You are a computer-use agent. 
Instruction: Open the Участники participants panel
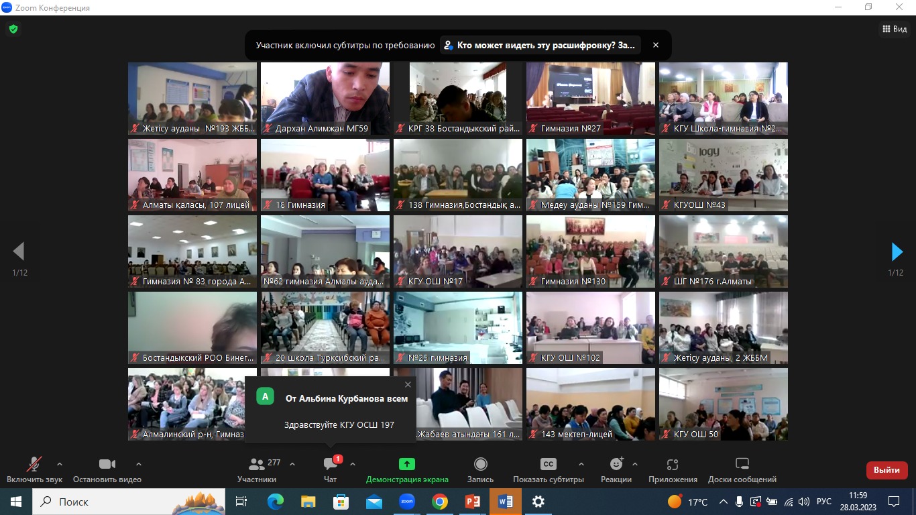pos(257,469)
